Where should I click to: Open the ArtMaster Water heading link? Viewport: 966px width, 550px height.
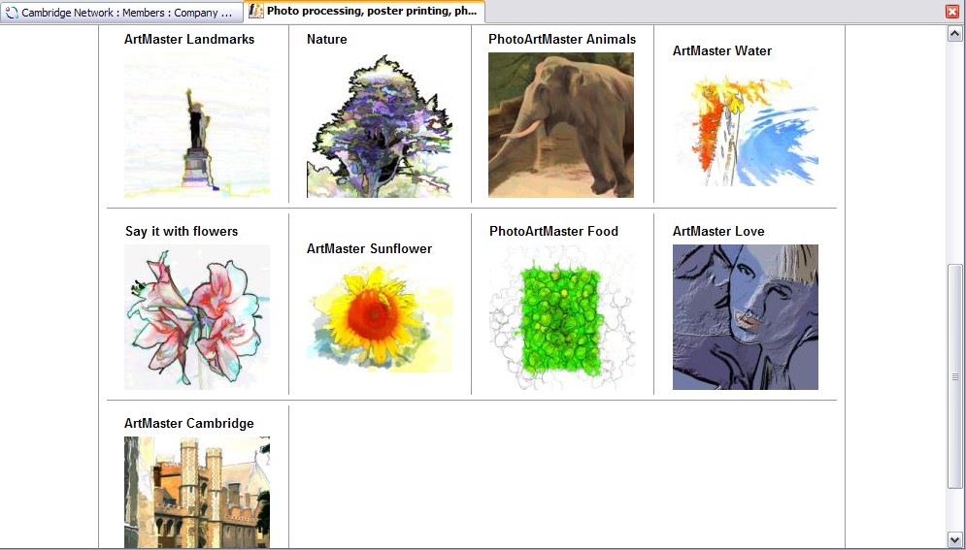point(722,51)
